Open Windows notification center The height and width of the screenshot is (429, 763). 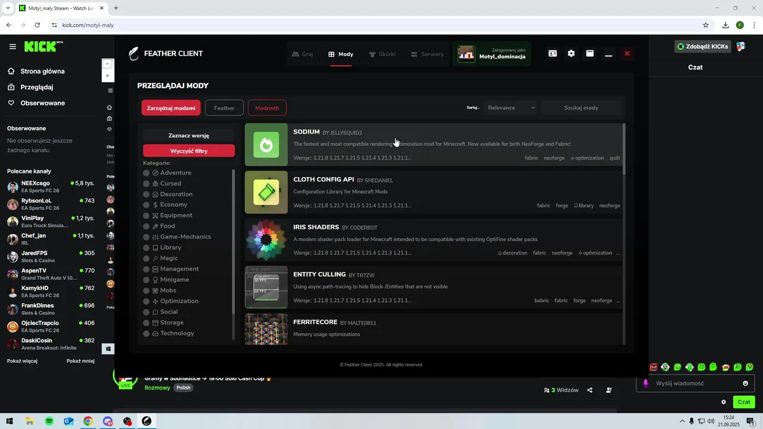coord(750,421)
